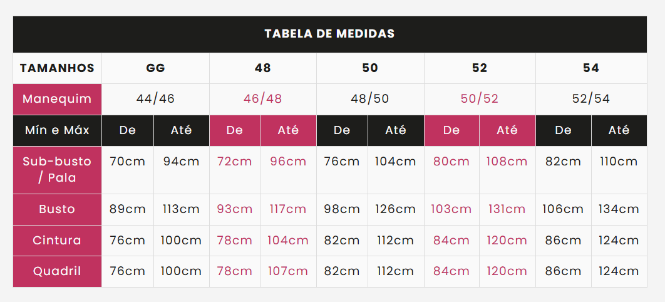Click the GG size column header

tap(156, 68)
